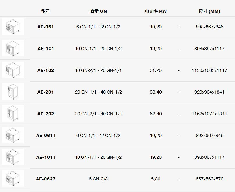Image resolution: width=235 pixels, height=192 pixels.
Task: Open the AE-061 model link
Action: (x=46, y=27)
